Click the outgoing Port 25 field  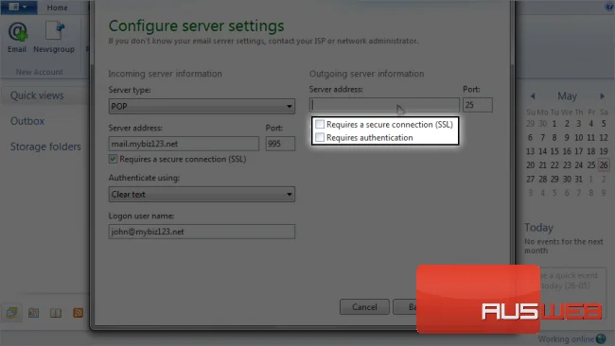pos(477,105)
